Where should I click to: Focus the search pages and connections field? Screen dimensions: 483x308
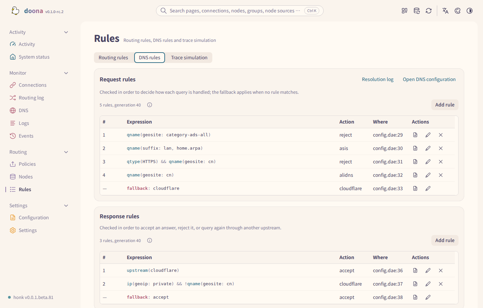pyautogui.click(x=240, y=11)
